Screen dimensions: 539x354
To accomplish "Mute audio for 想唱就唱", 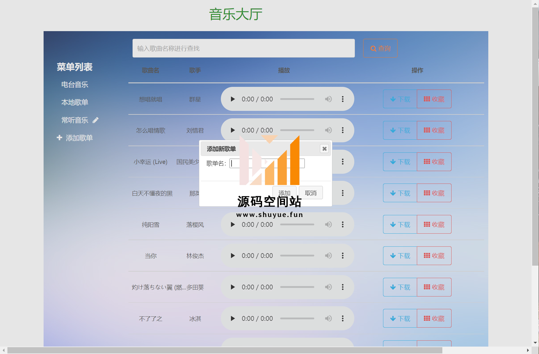I will pos(328,99).
